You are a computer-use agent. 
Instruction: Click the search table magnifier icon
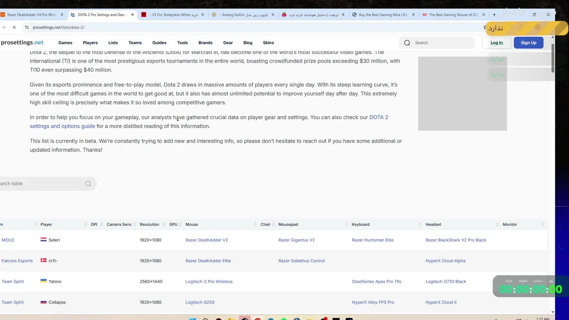[88, 184]
